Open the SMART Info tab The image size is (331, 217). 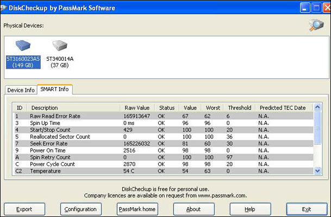(x=54, y=90)
